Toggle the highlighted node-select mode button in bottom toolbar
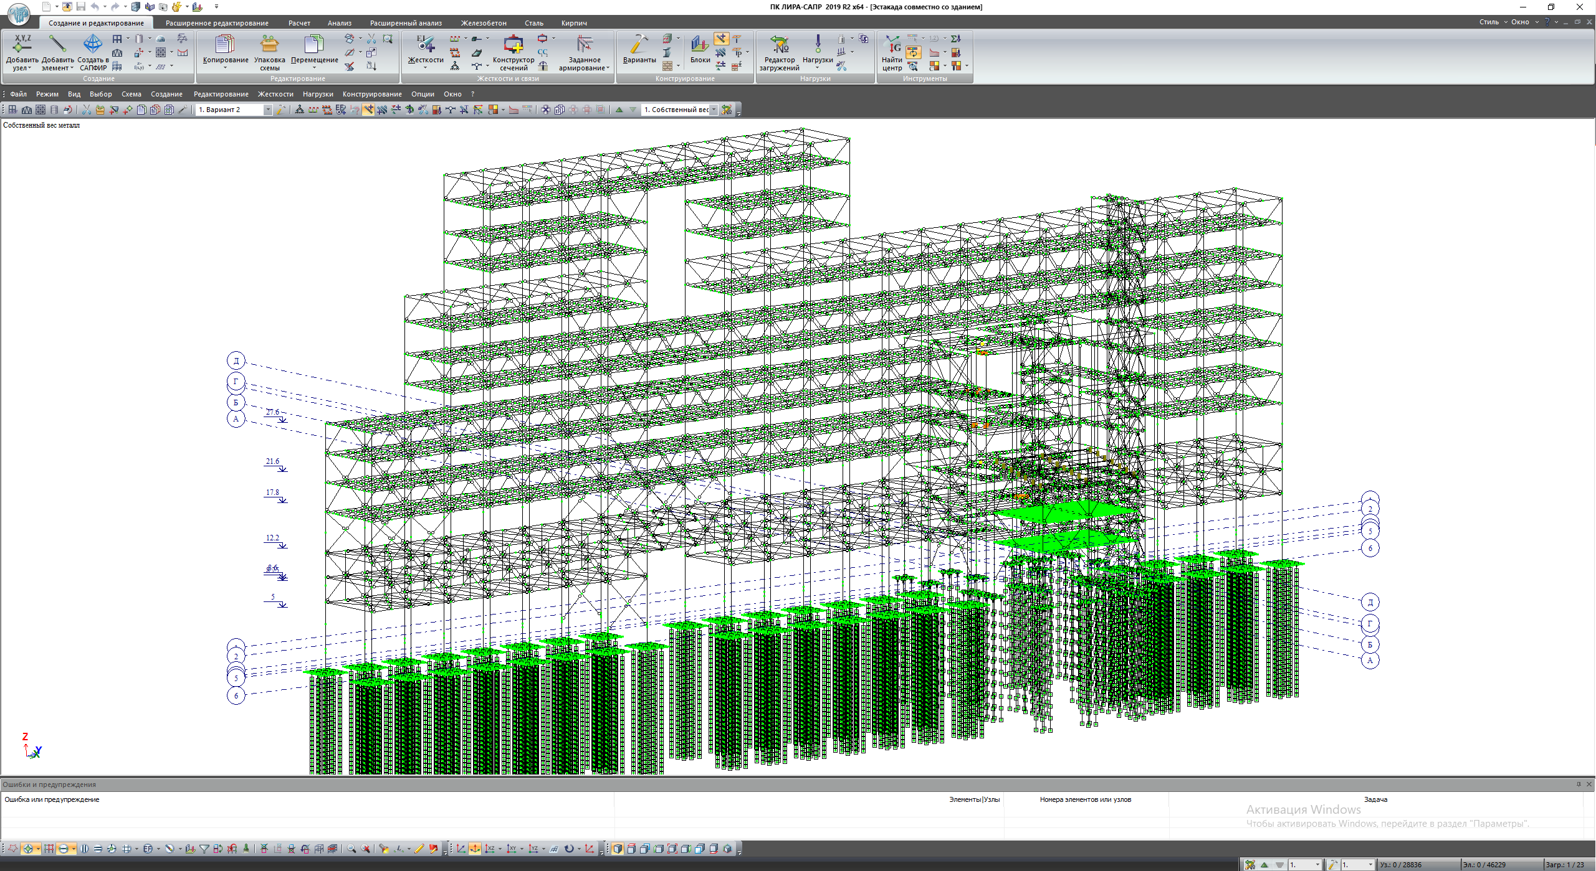Viewport: 1596px width, 871px height. [x=27, y=849]
